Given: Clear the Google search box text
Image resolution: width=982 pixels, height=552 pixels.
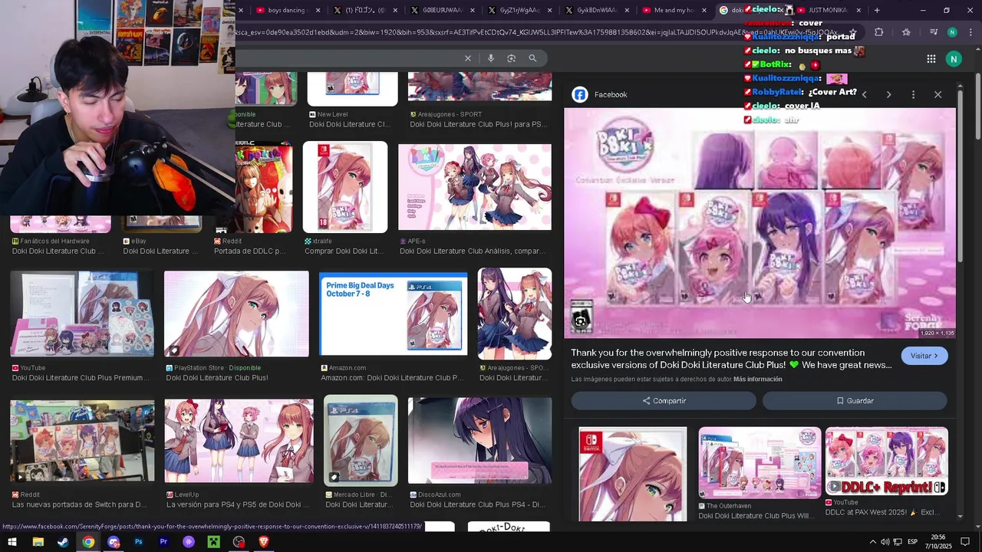Looking at the screenshot, I should coord(468,58).
